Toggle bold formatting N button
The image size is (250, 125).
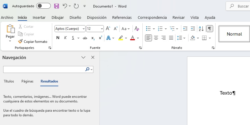tap(58, 38)
